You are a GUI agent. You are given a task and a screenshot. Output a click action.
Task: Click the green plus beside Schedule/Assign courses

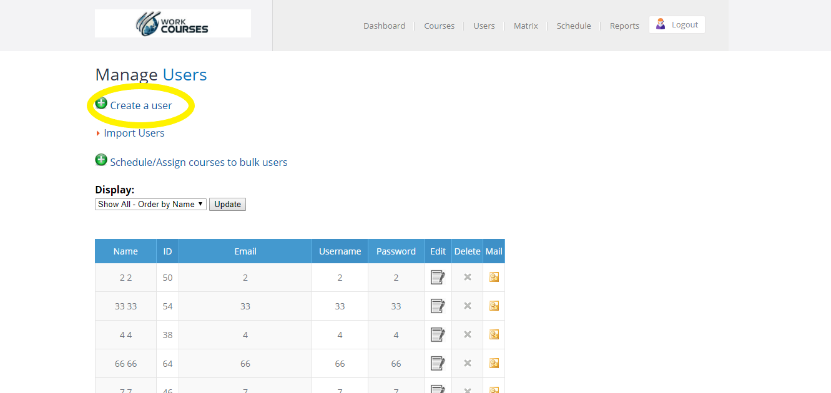coord(101,160)
